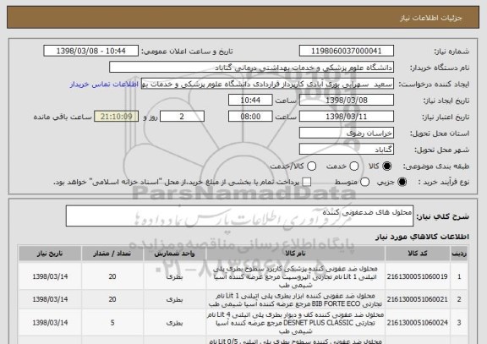Select the کالا radio button
Image resolution: width=487 pixels, height=344 pixels.
pos(386,167)
